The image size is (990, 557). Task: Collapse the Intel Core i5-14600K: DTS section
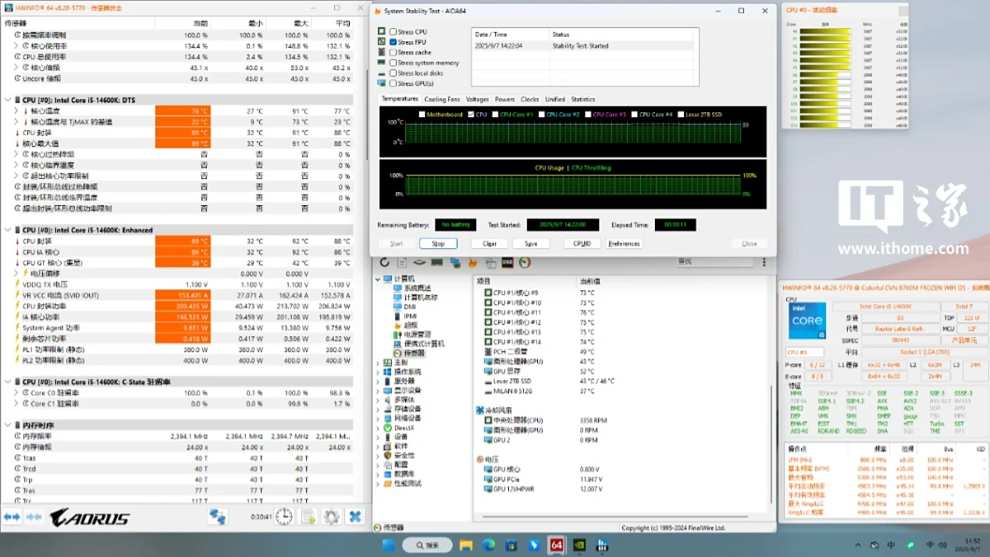tap(7, 100)
